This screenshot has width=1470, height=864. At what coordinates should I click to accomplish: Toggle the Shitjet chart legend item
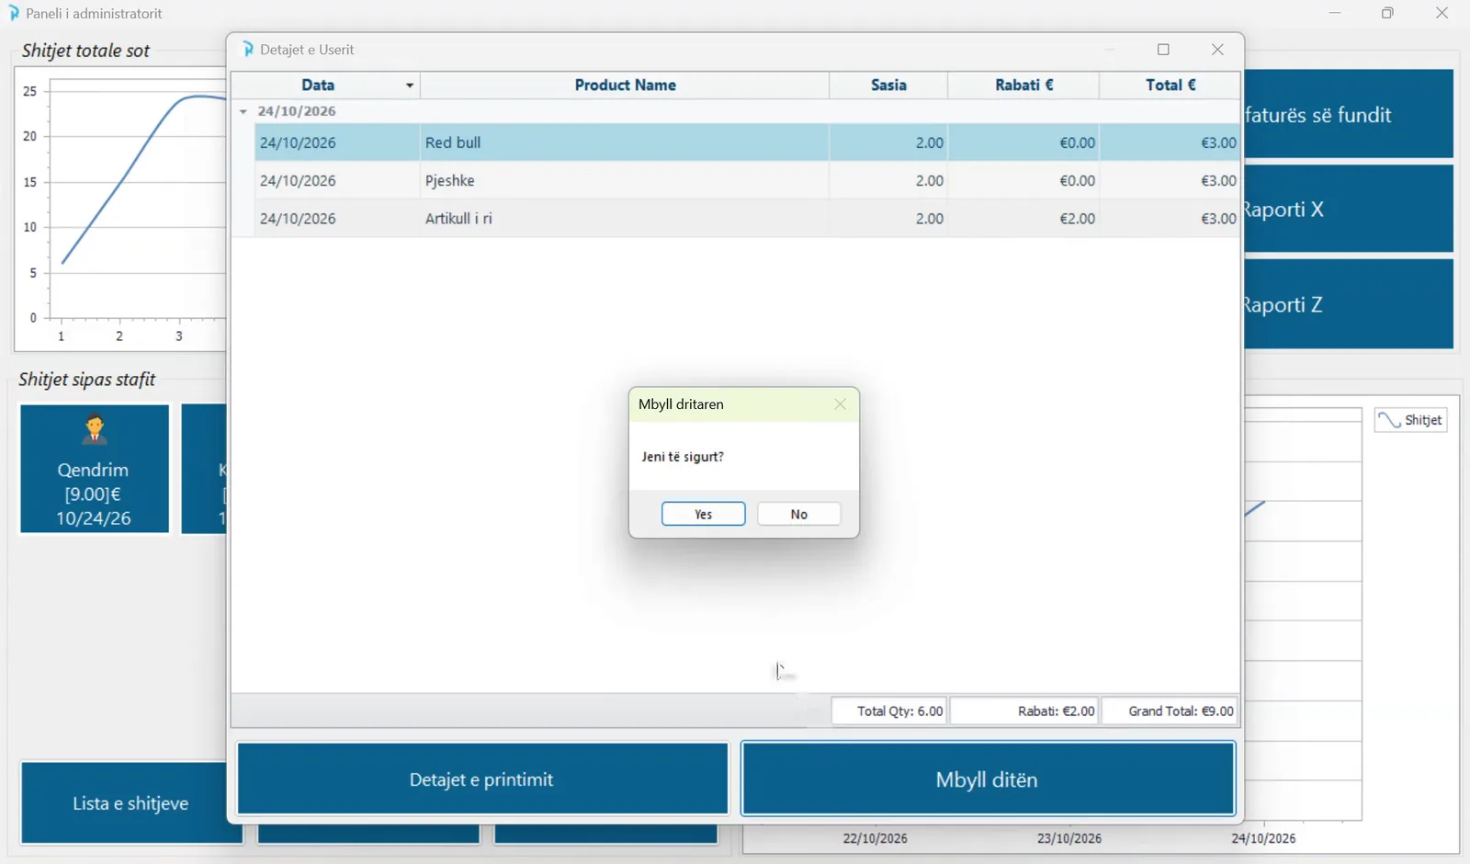coord(1411,420)
